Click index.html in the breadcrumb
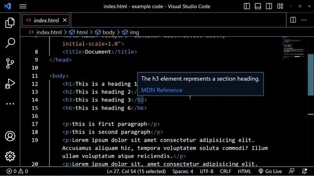314x176 pixels. pyautogui.click(x=49, y=32)
